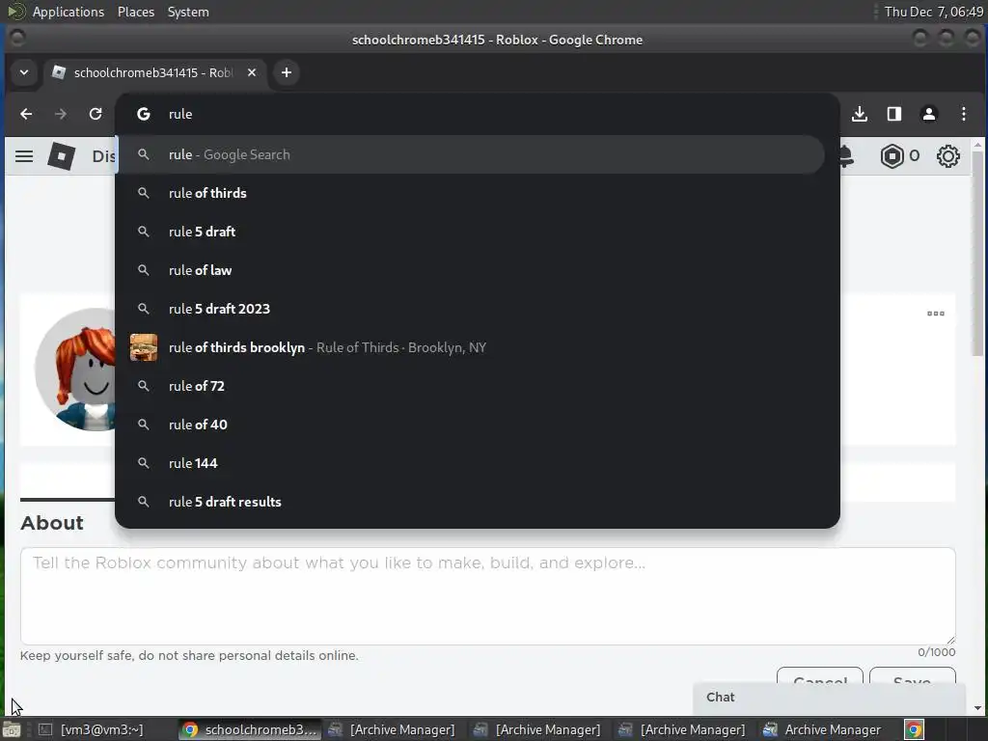The image size is (988, 741).
Task: Click the address bar text 'rule'
Action: coord(180,114)
